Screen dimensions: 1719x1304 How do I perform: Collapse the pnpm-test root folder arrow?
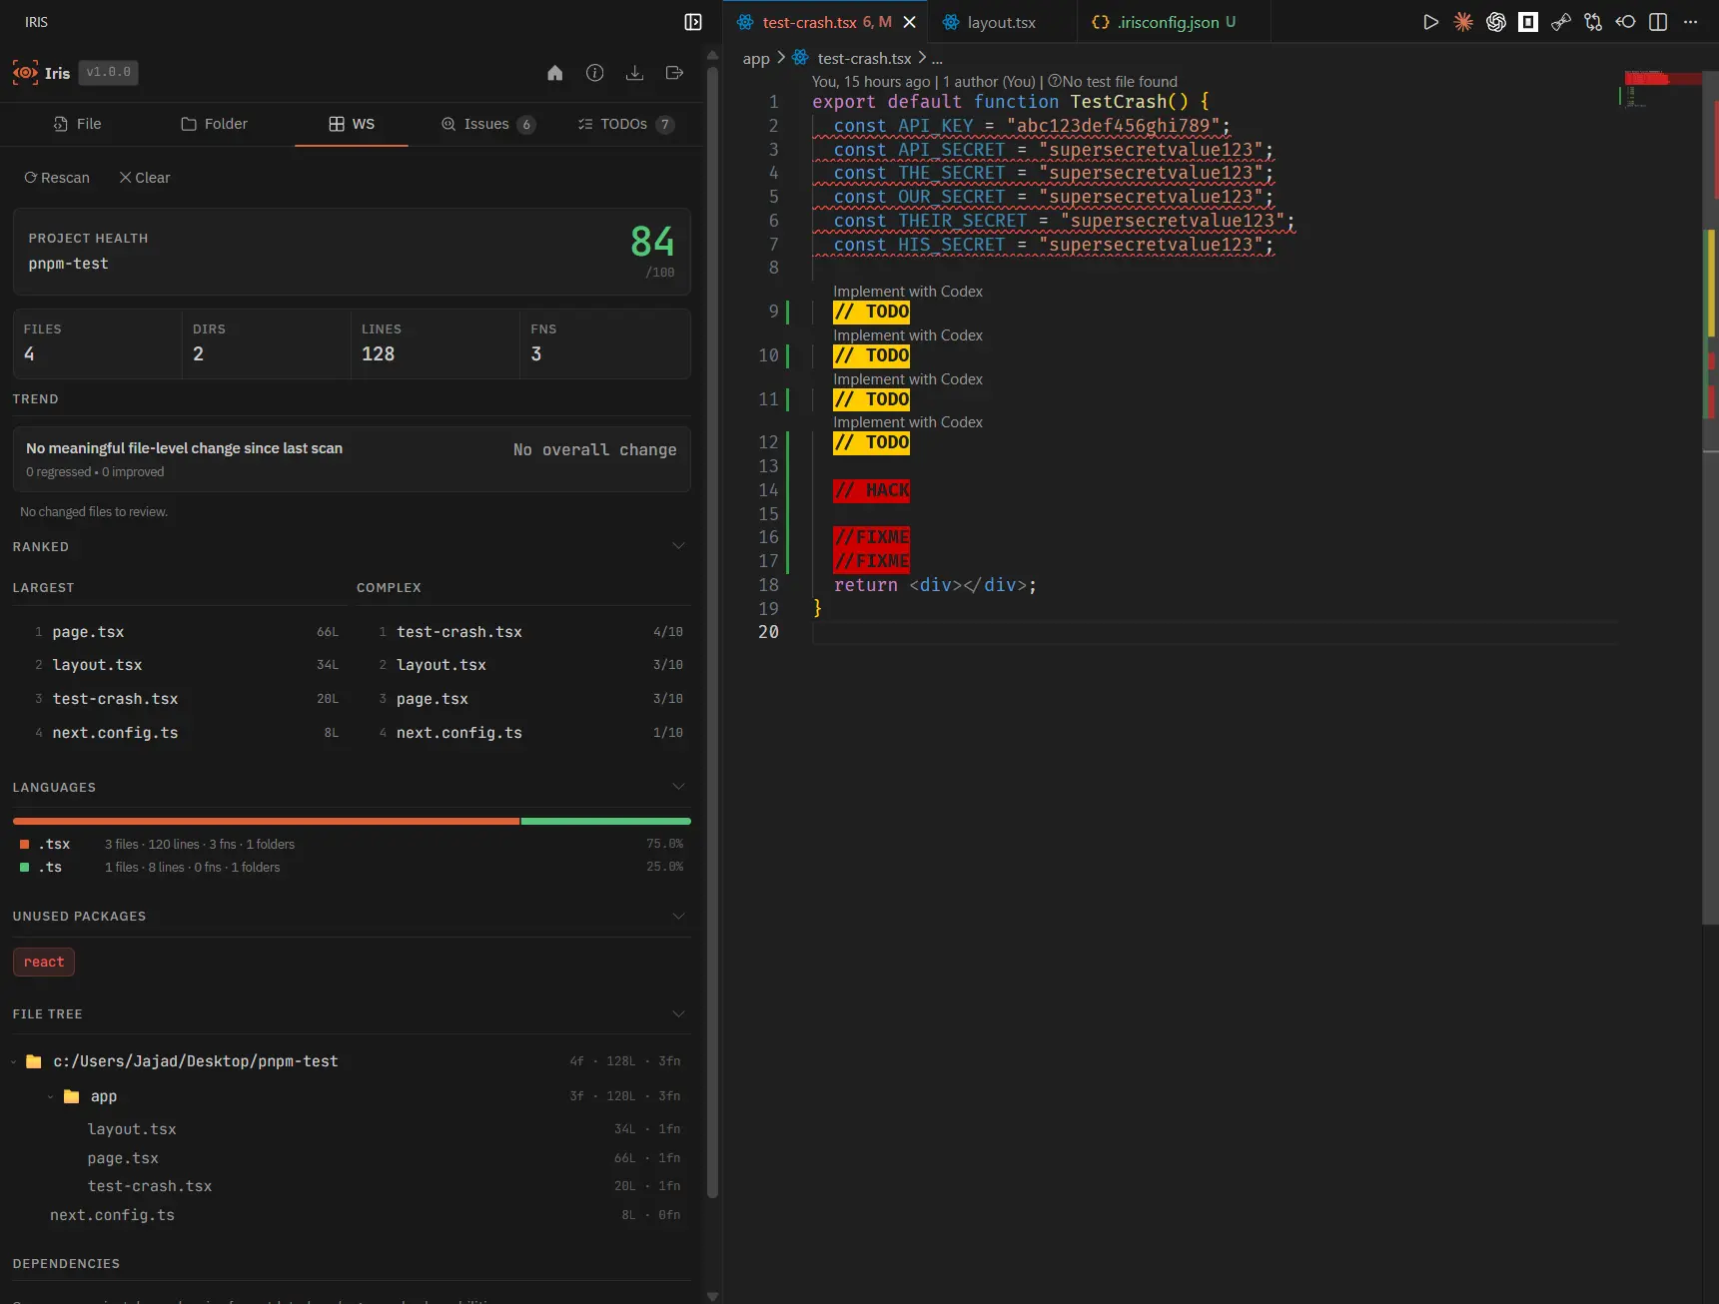pos(14,1061)
